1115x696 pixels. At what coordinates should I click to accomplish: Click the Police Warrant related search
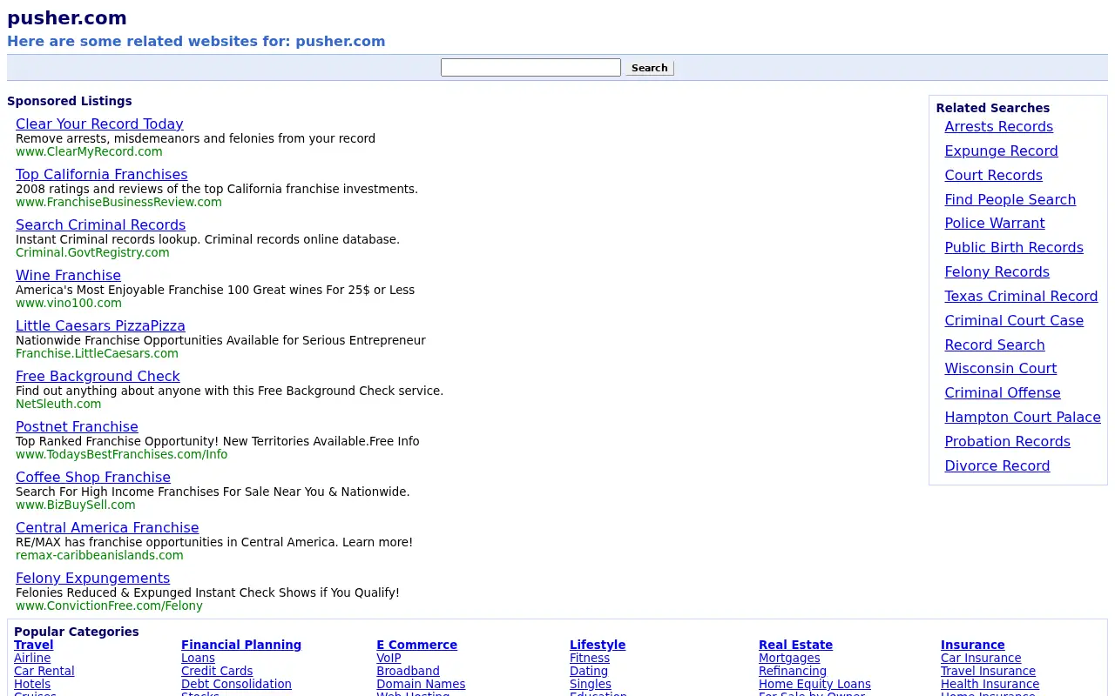tap(995, 224)
